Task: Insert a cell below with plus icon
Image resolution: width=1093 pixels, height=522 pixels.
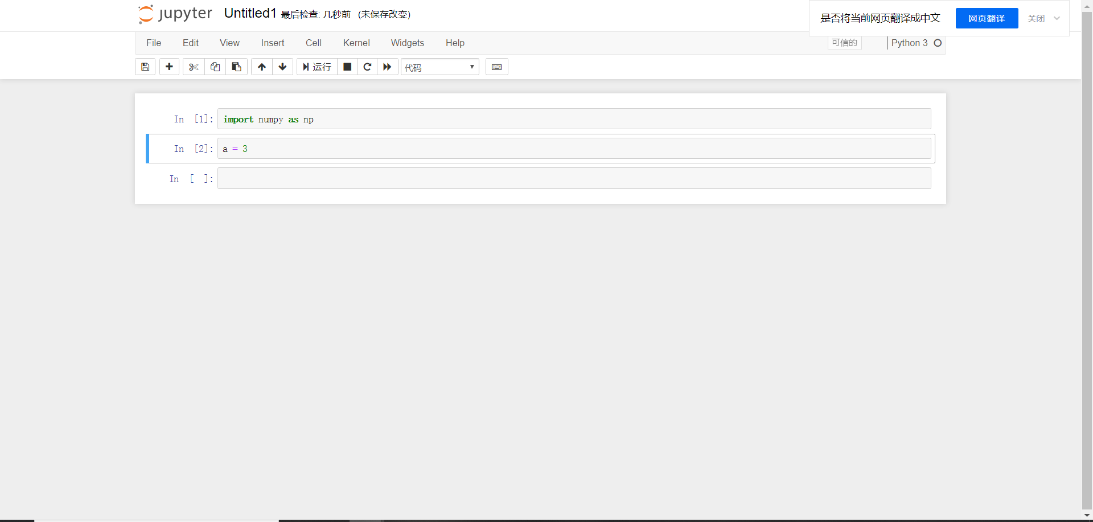Action: (169, 67)
